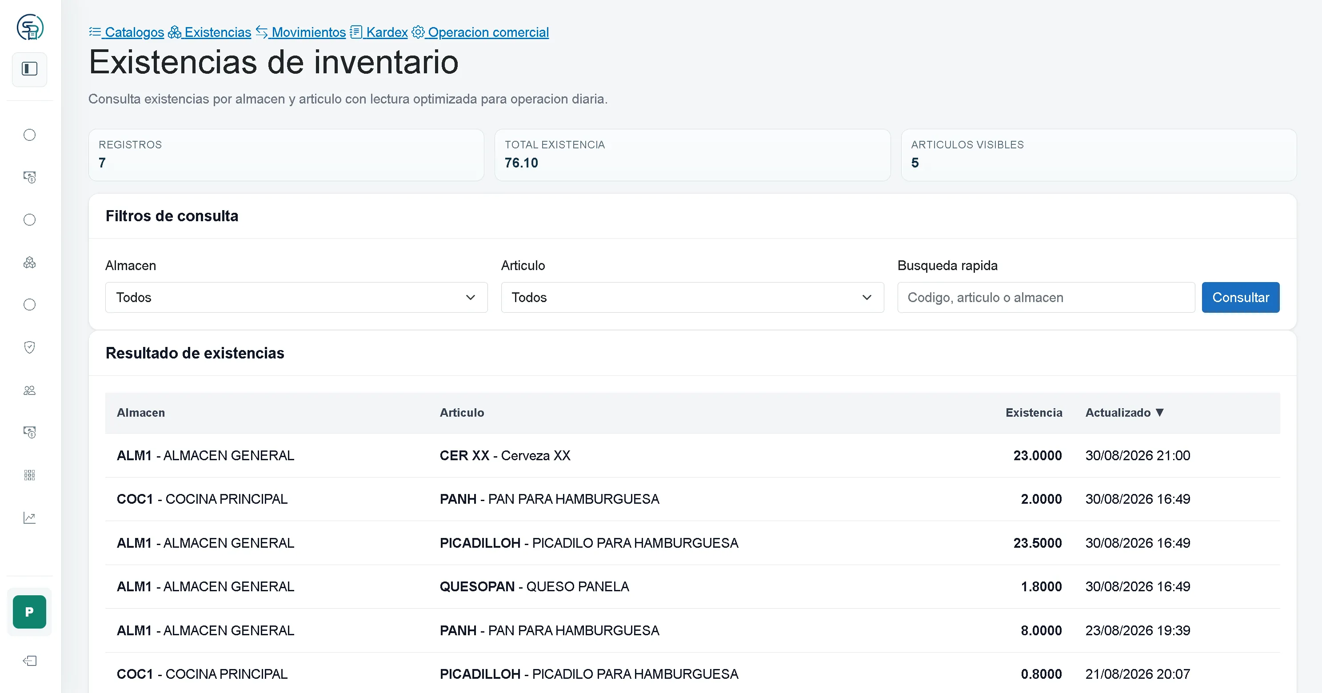Expand the Almacen dropdown
The width and height of the screenshot is (1322, 693).
296,298
